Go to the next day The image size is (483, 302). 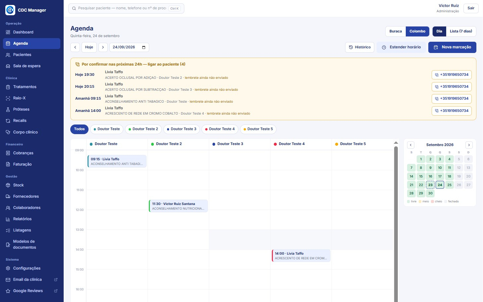pyautogui.click(x=103, y=47)
